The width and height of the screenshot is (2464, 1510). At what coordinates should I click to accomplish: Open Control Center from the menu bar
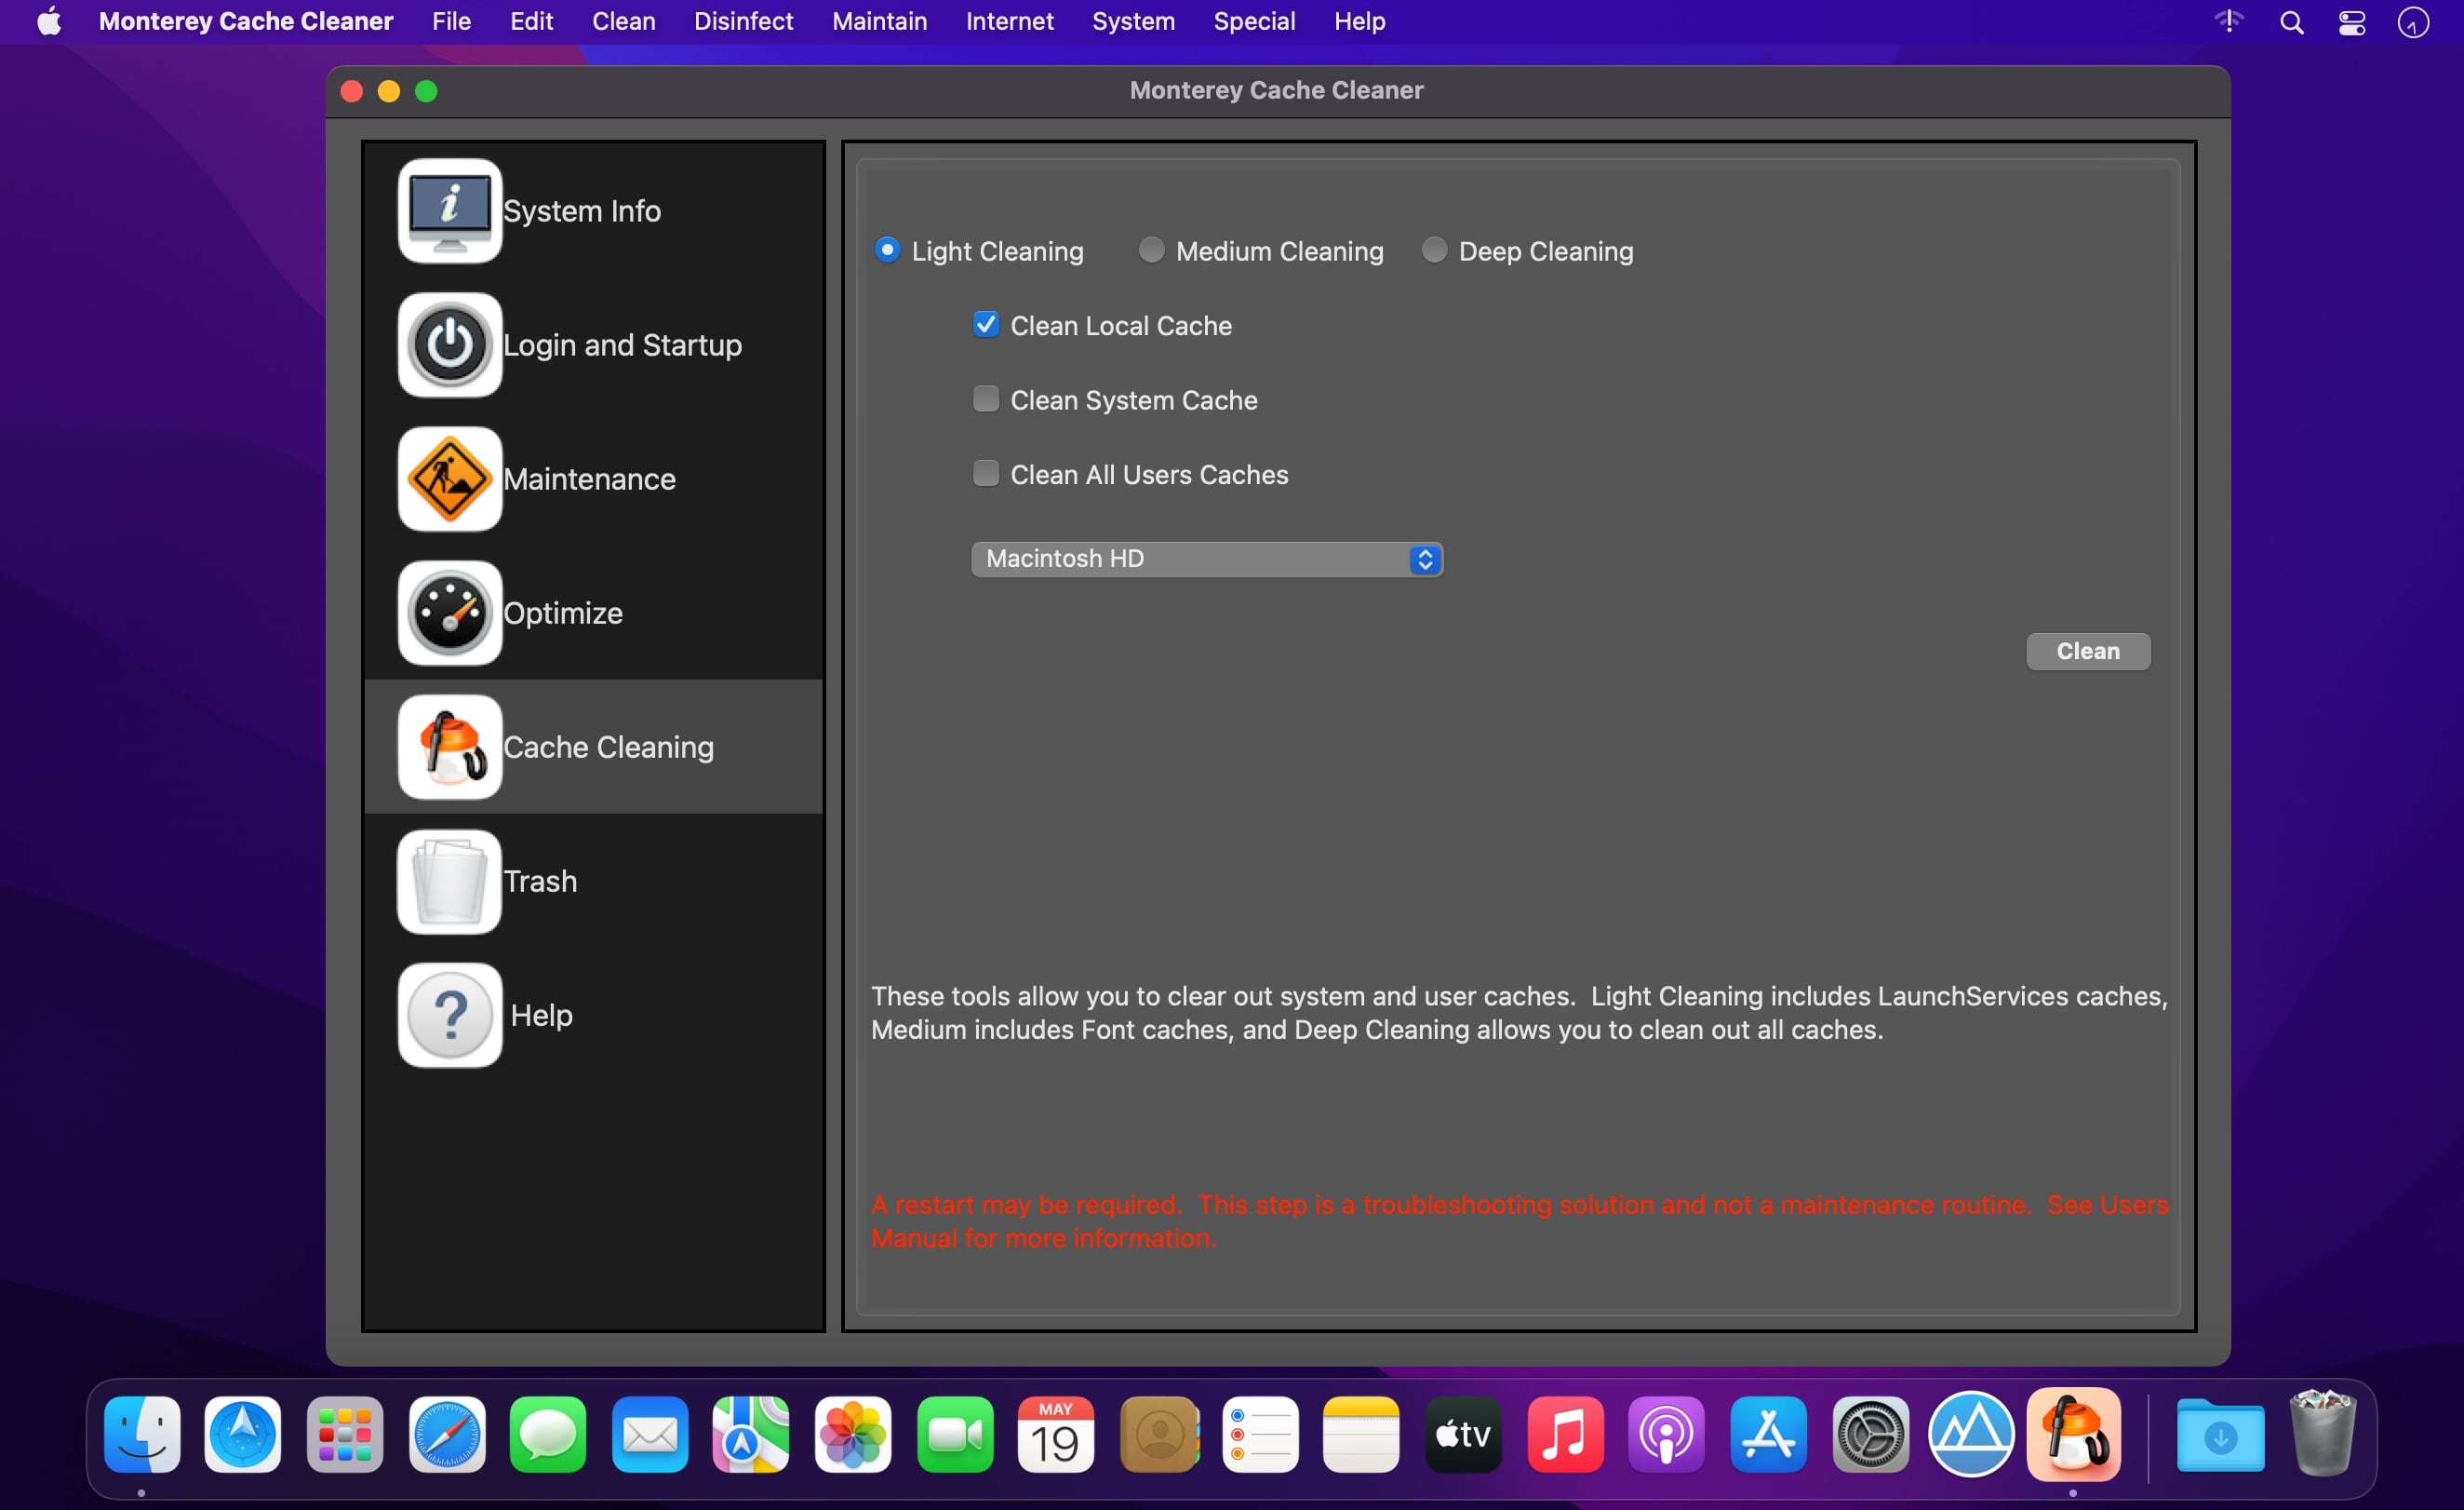(2351, 22)
